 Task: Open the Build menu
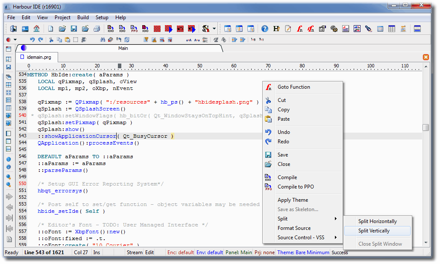83,17
